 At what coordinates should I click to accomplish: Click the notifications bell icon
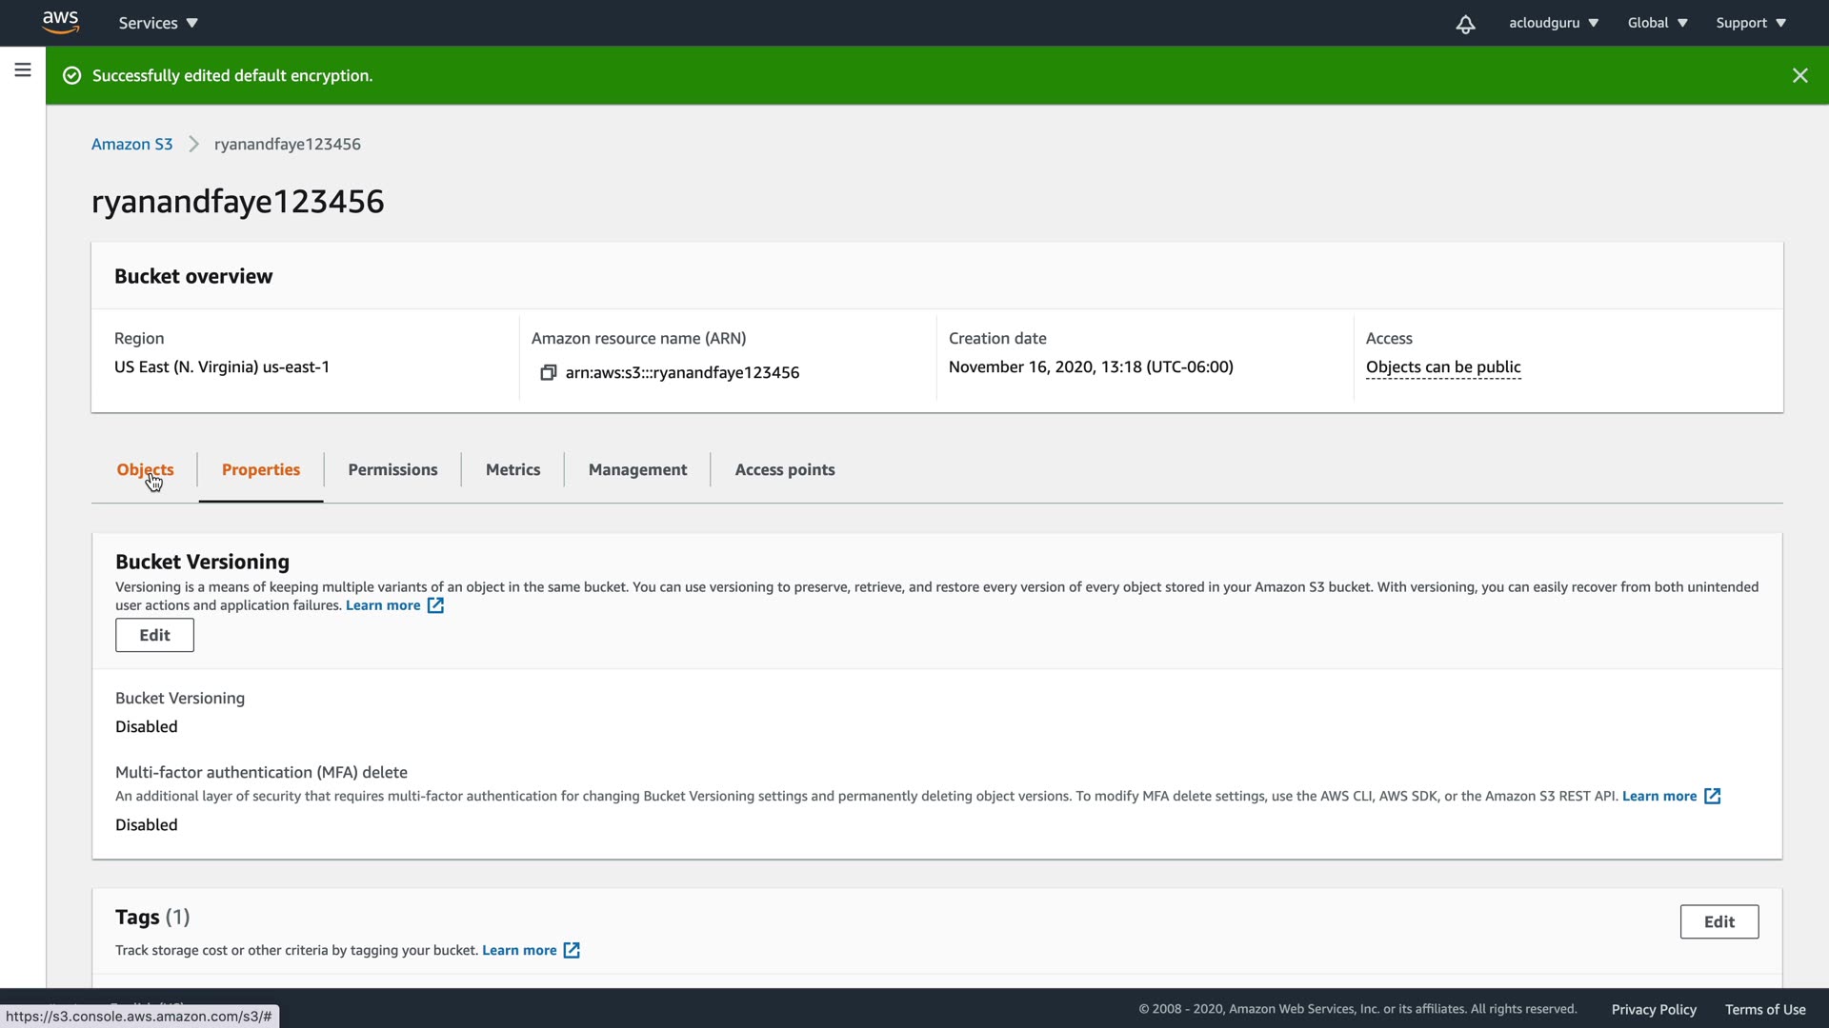1465,24
